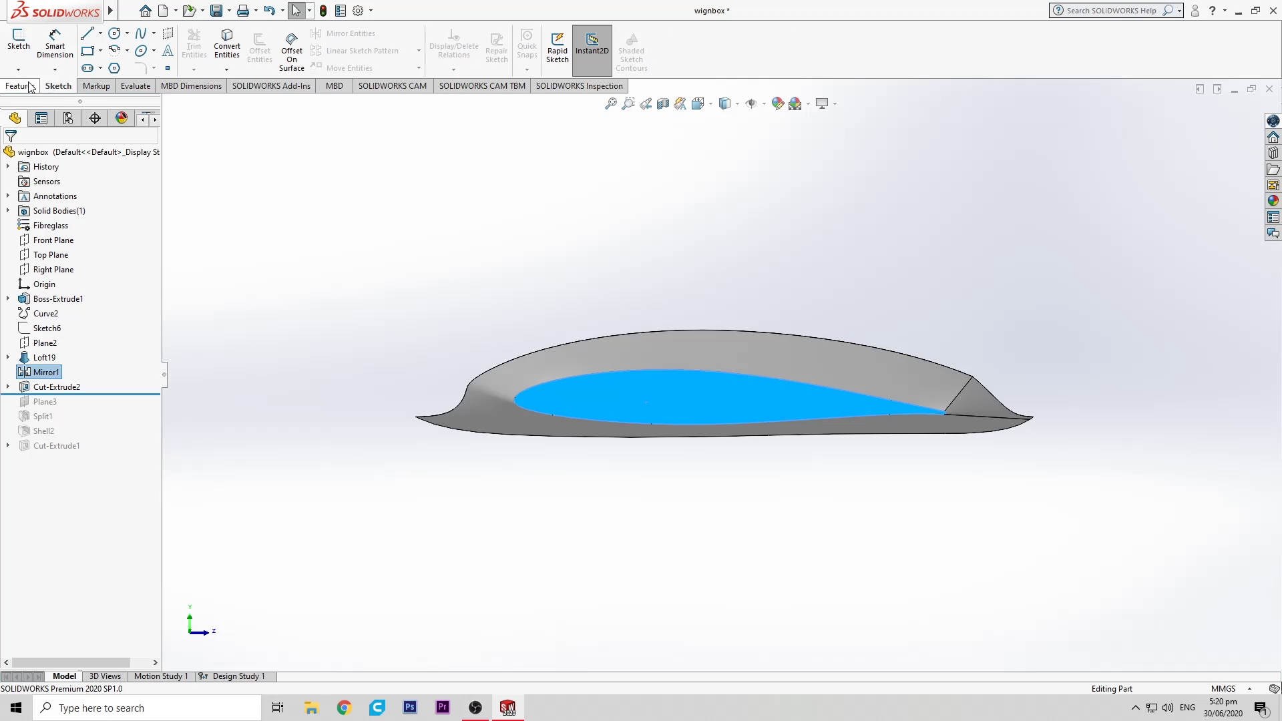This screenshot has width=1282, height=721.
Task: Click Zoom to Area icon
Action: [x=628, y=103]
